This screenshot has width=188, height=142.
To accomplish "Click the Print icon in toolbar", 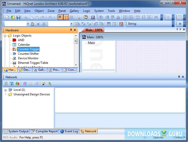I will pos(78,17).
